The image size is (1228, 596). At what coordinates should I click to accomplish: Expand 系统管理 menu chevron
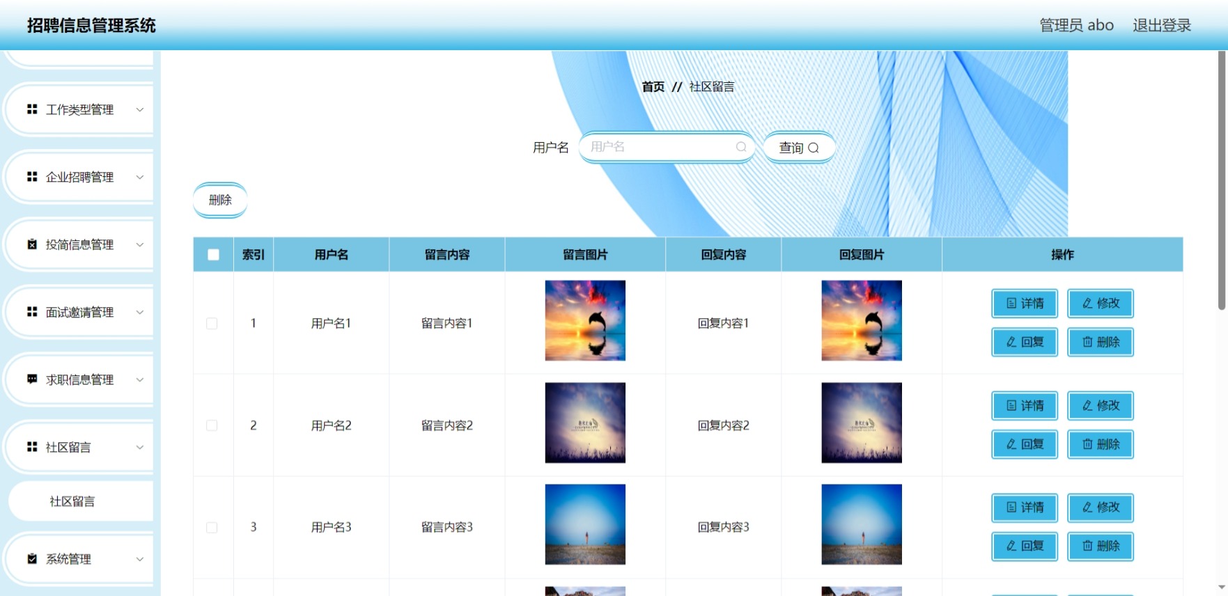[140, 559]
